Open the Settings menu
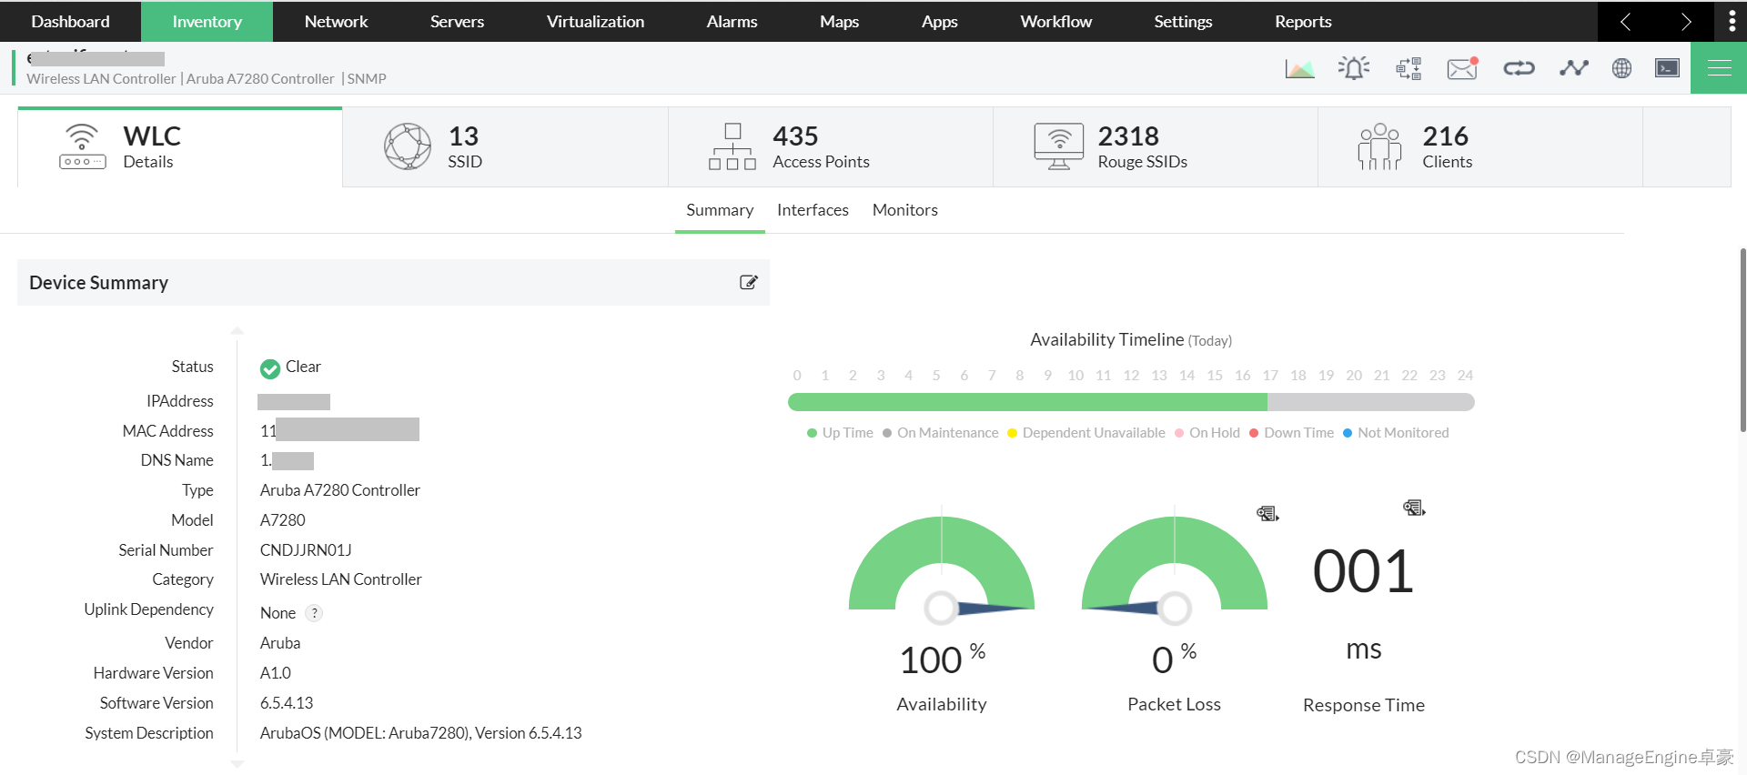Viewport: 1747px width, 775px height. coord(1183,21)
